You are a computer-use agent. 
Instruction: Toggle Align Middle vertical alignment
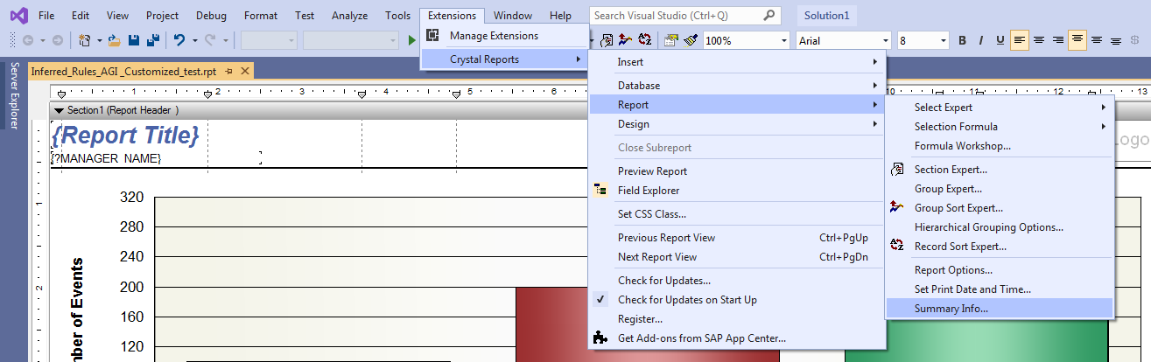pos(1097,40)
